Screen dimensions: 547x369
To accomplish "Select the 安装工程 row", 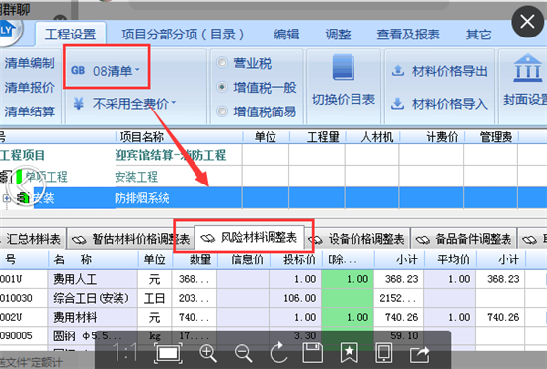I will [x=136, y=177].
